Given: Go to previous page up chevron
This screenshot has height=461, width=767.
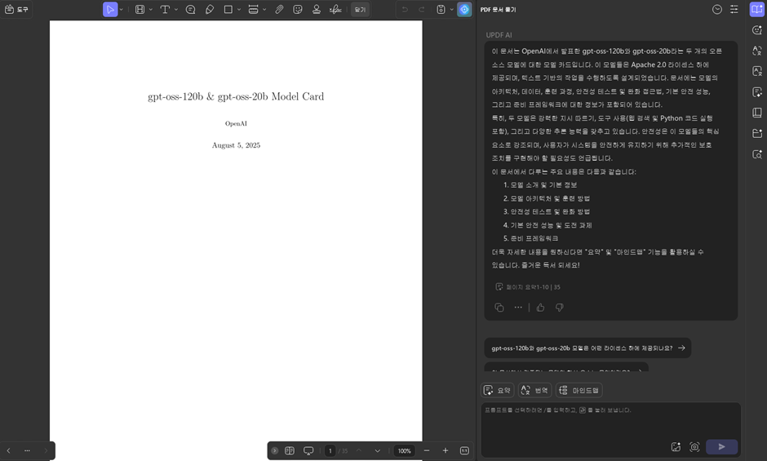Looking at the screenshot, I should pos(358,450).
